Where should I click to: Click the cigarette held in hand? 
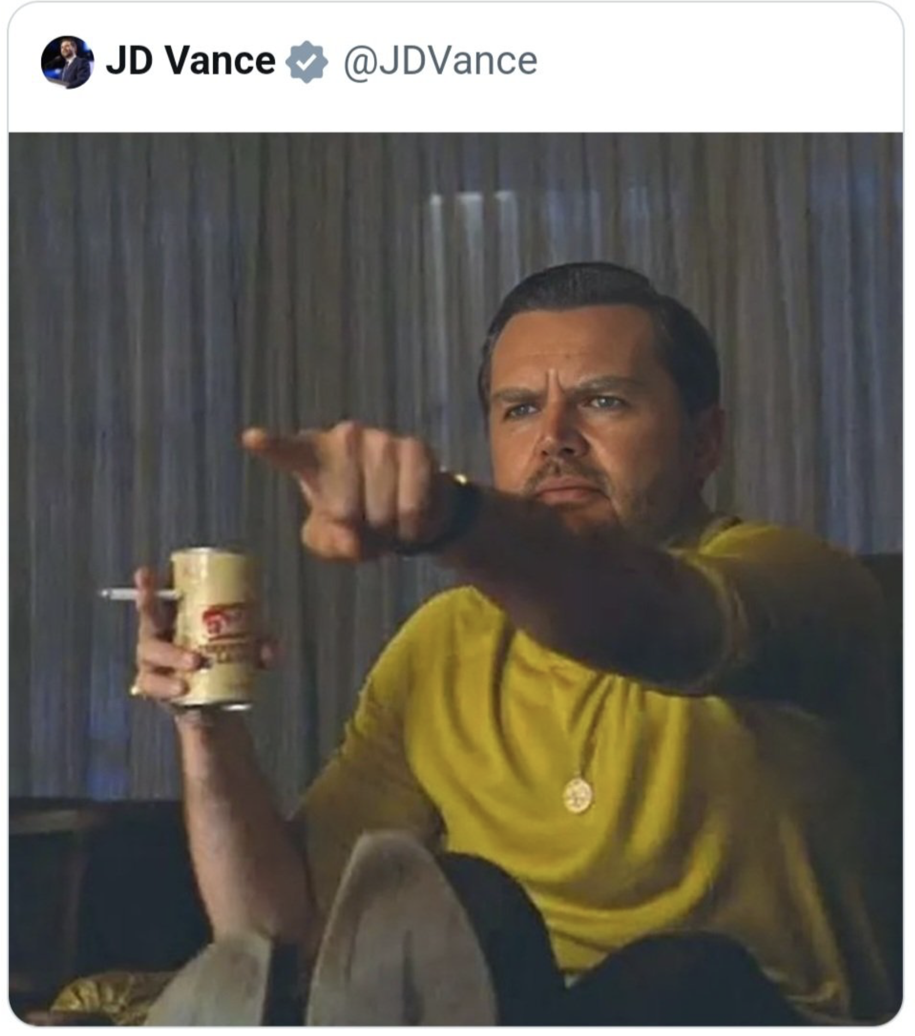click(138, 594)
